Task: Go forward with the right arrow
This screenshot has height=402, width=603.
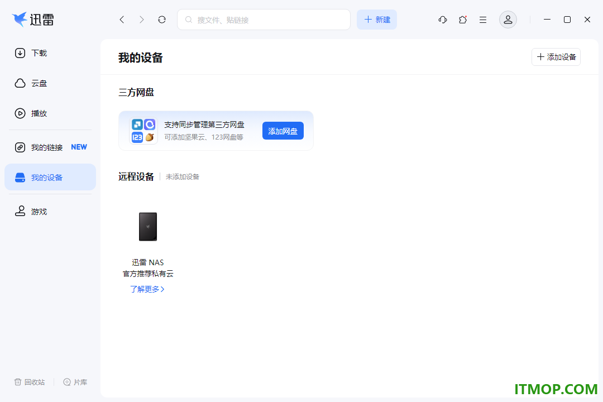Action: click(142, 20)
